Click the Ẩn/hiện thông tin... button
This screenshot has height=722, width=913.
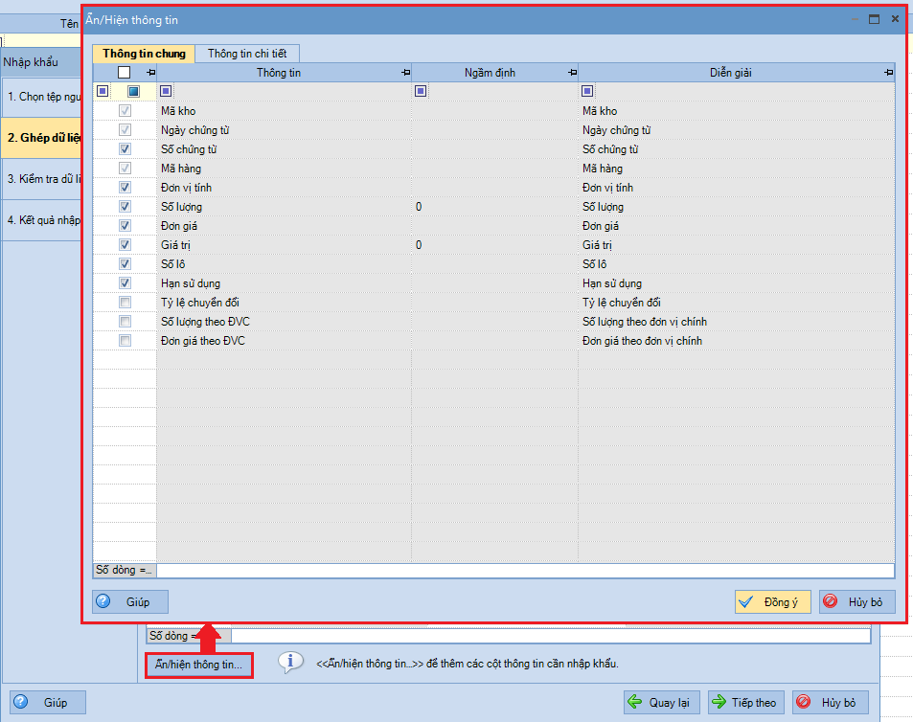click(x=198, y=665)
